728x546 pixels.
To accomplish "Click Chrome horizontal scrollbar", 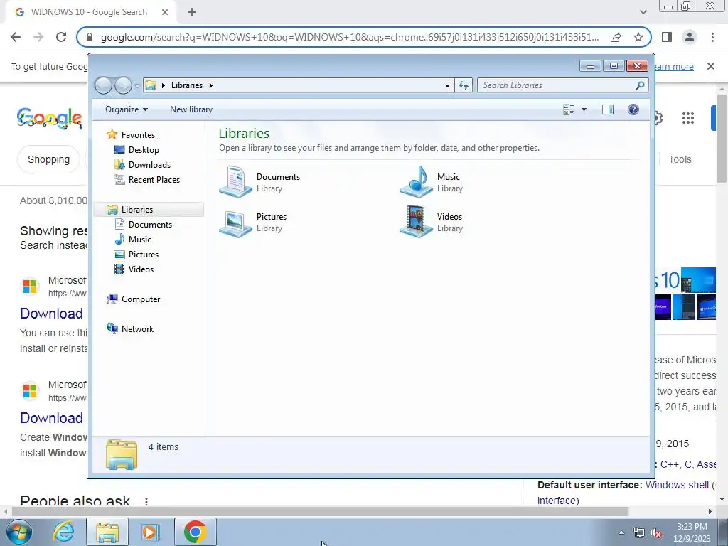I will pyautogui.click(x=320, y=511).
